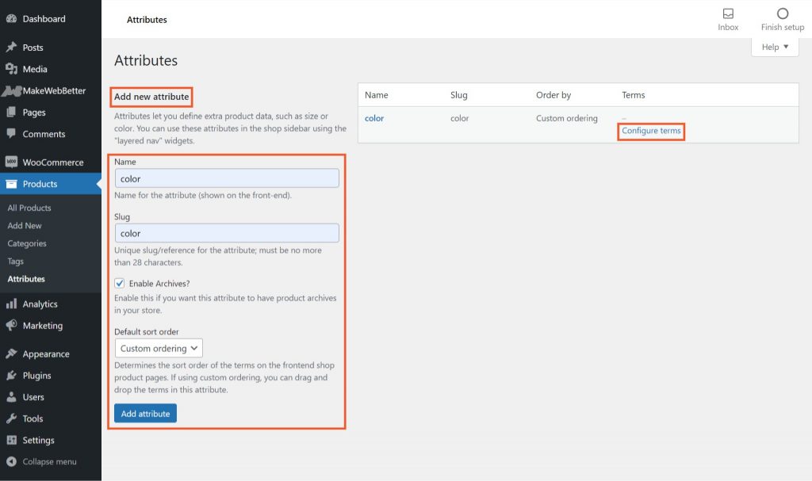The width and height of the screenshot is (812, 481).
Task: Click the Analytics bar chart icon
Action: [x=11, y=304]
